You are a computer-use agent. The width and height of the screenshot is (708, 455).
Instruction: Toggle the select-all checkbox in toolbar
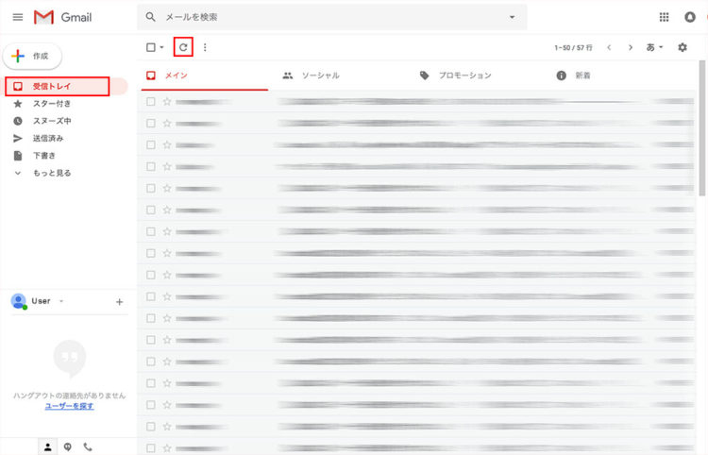[x=151, y=47]
